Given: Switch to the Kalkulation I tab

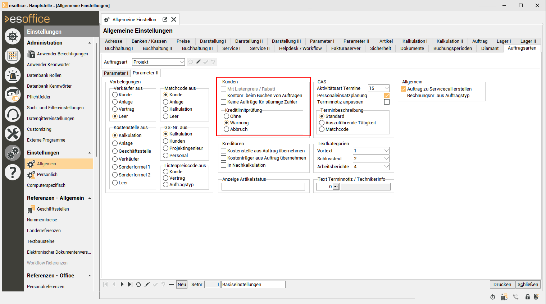Looking at the screenshot, I should pyautogui.click(x=415, y=41).
